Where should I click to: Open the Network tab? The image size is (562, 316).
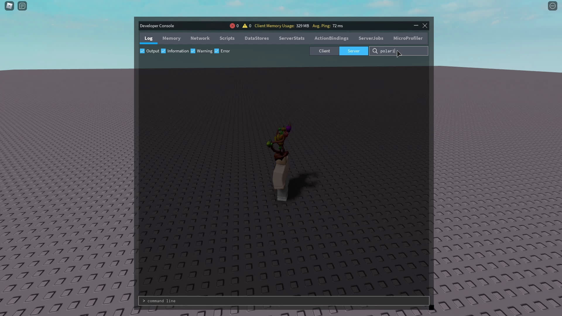pyautogui.click(x=200, y=38)
